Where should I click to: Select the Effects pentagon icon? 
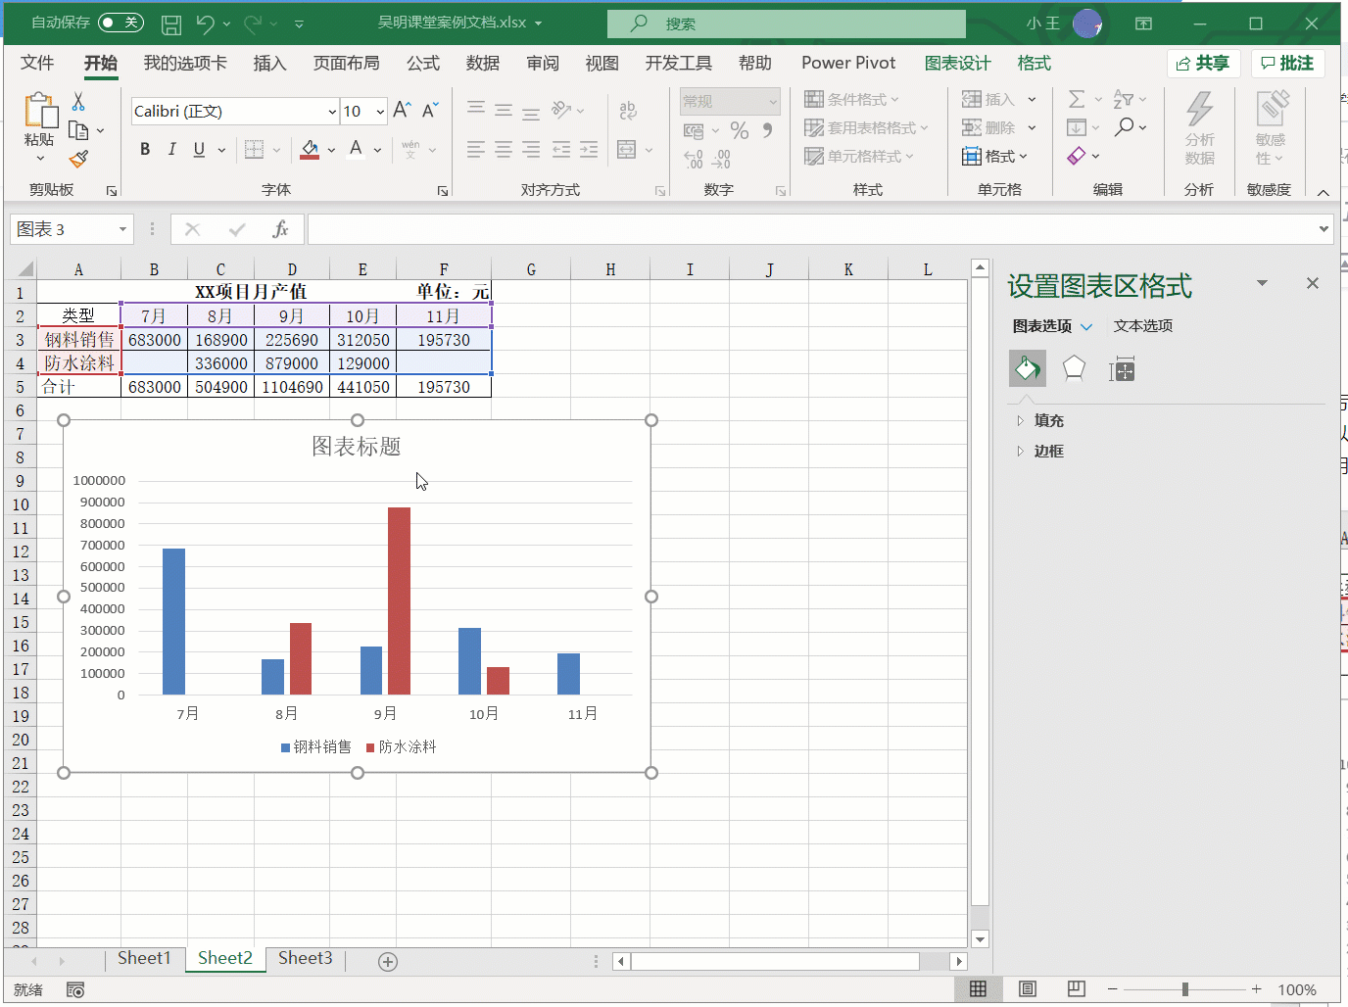(x=1074, y=369)
